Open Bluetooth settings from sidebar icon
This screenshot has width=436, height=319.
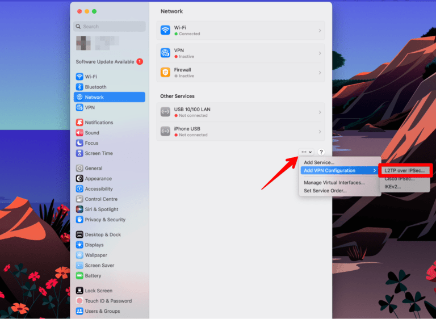tap(79, 87)
